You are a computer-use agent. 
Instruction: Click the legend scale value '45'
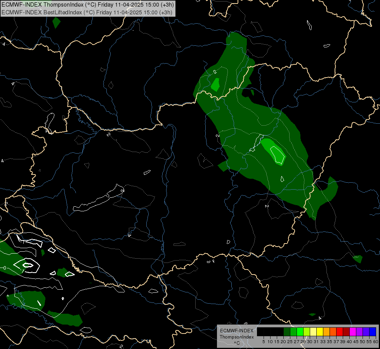coord(356,342)
